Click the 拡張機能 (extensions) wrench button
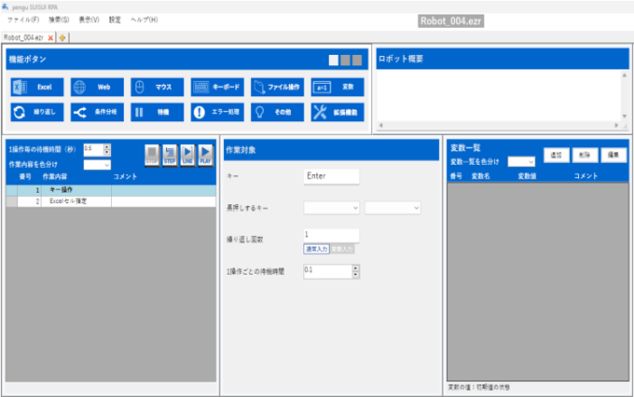 click(x=337, y=112)
